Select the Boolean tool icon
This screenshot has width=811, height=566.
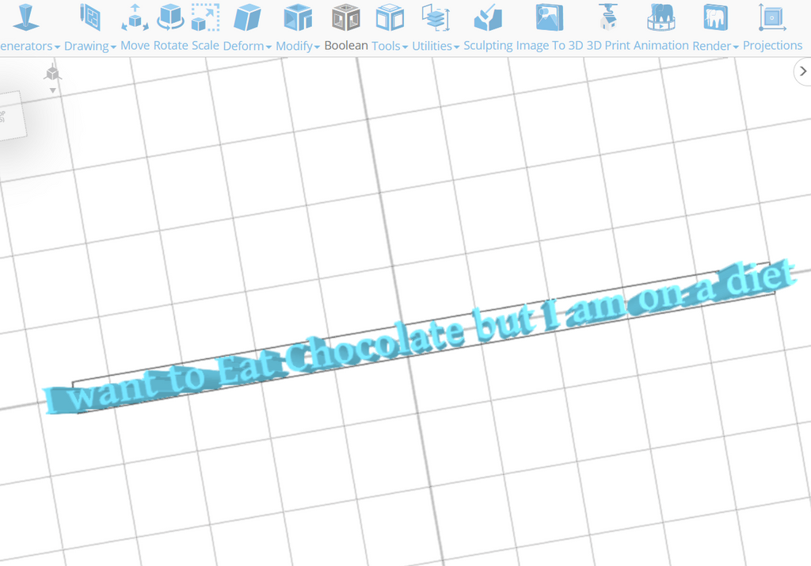tap(346, 17)
